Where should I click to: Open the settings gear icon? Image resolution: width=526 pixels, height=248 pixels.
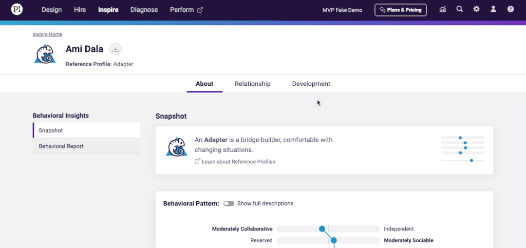(477, 9)
